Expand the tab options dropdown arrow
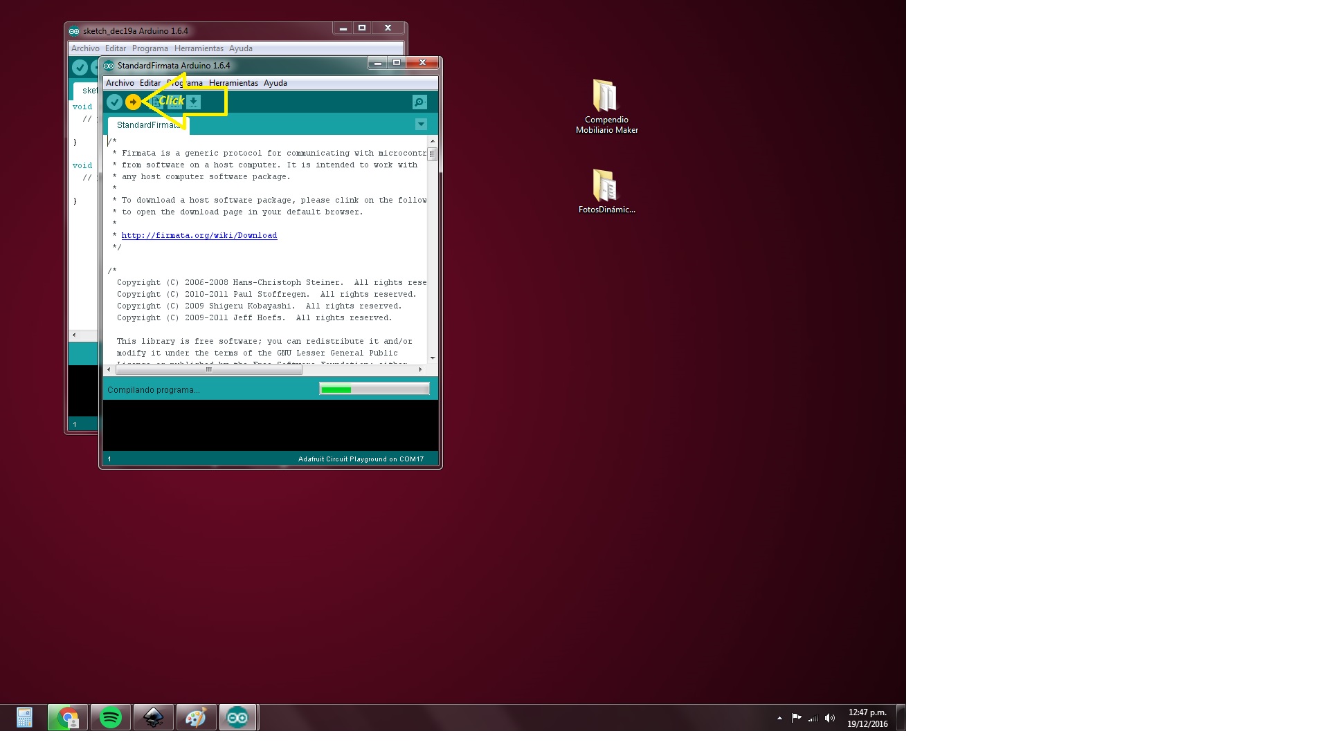This screenshot has height=747, width=1329. coord(421,124)
